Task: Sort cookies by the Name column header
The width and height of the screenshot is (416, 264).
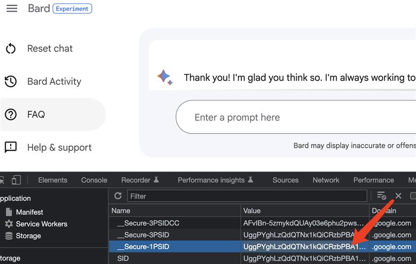Action: [175, 211]
